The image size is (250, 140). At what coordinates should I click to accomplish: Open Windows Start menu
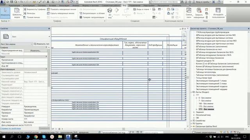click(x=4, y=136)
